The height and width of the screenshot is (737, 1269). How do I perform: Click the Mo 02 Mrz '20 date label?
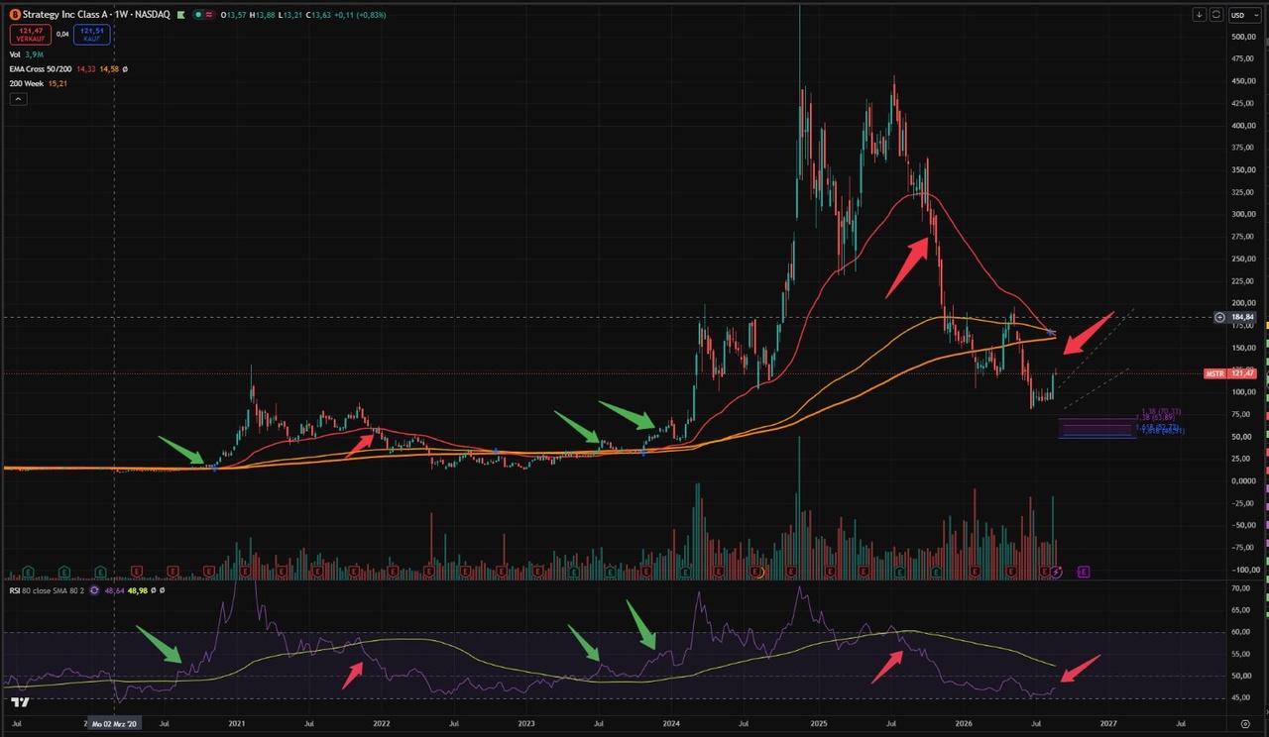pos(115,724)
